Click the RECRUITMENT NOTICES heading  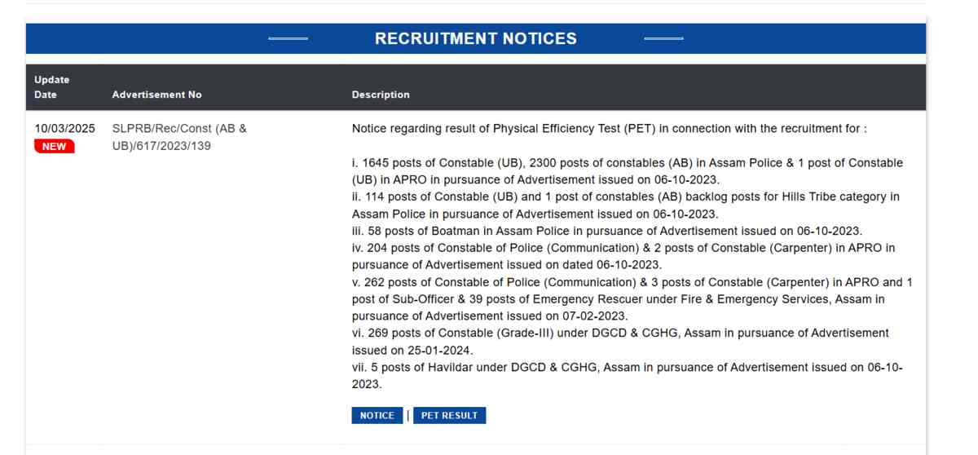coord(475,38)
